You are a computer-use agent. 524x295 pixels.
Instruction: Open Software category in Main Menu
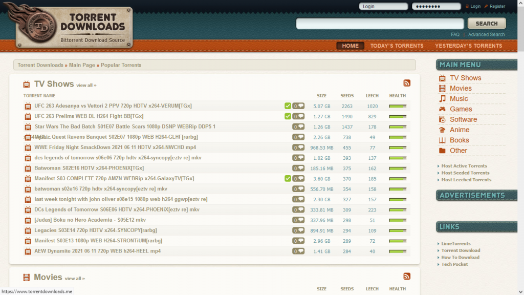[463, 119]
